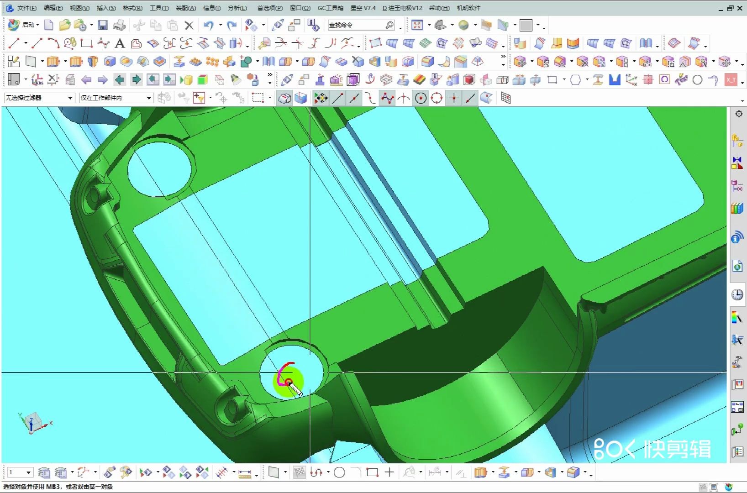Image resolution: width=747 pixels, height=493 pixels.
Task: Toggle End Point snapping
Action: [337, 98]
